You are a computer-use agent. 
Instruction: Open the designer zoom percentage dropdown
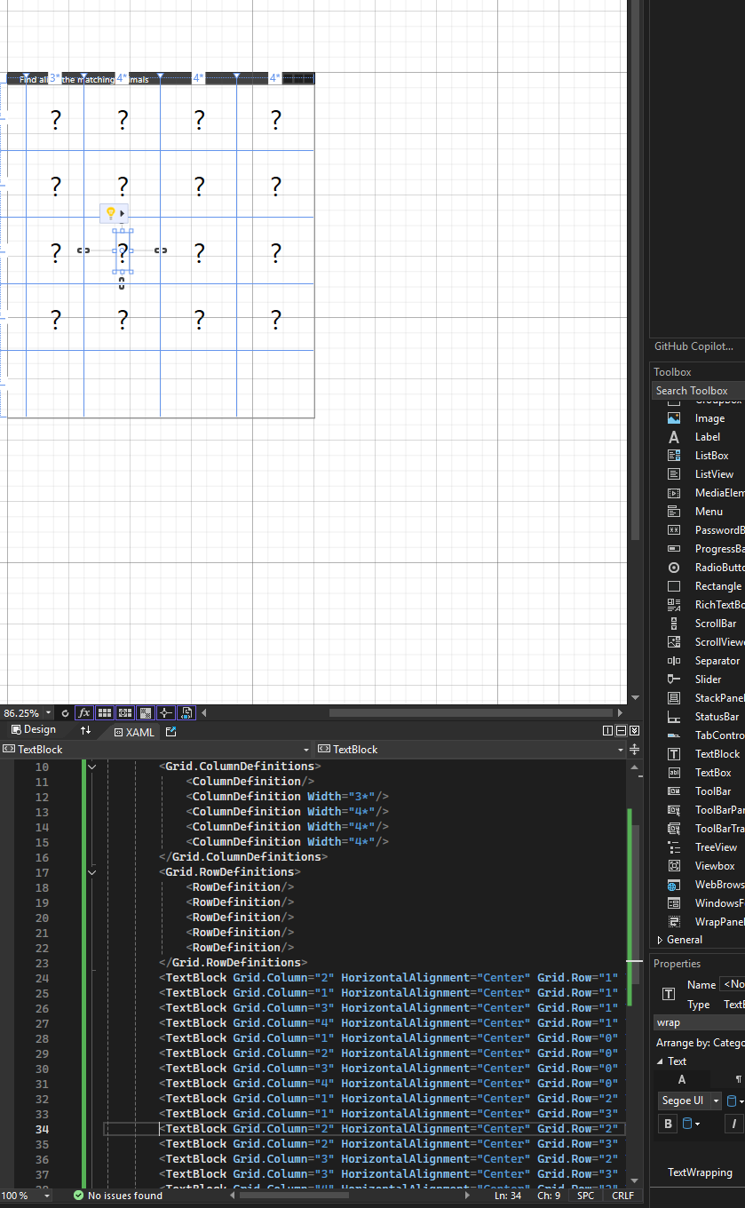click(49, 713)
